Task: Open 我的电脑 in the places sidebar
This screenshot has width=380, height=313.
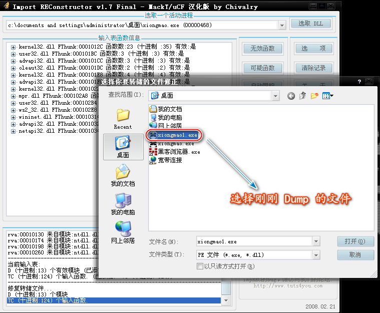Action: click(x=123, y=204)
